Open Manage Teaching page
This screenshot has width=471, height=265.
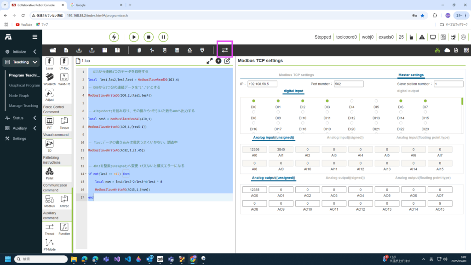pyautogui.click(x=23, y=106)
